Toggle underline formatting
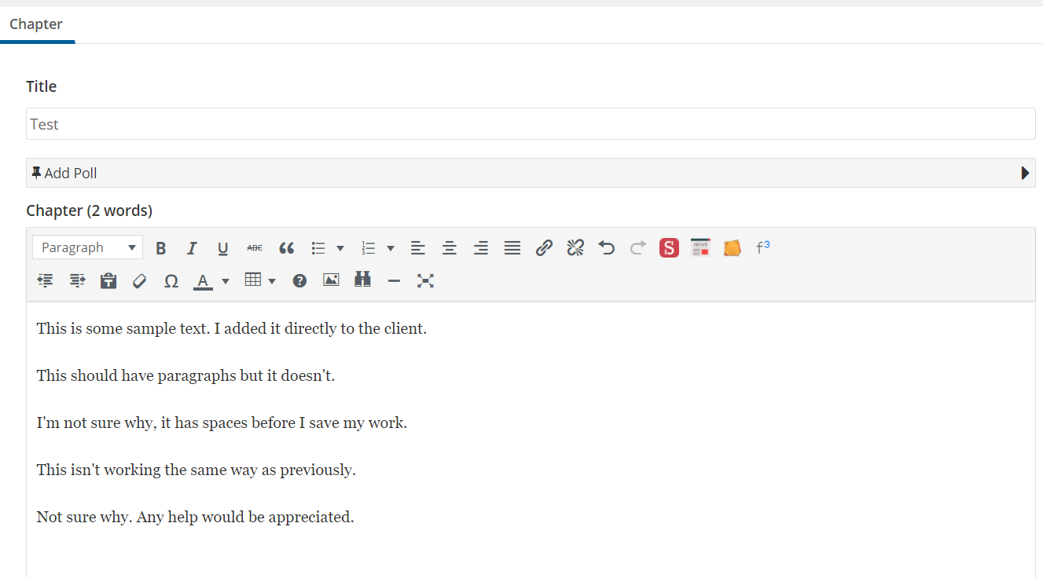This screenshot has width=1043, height=578. point(222,248)
